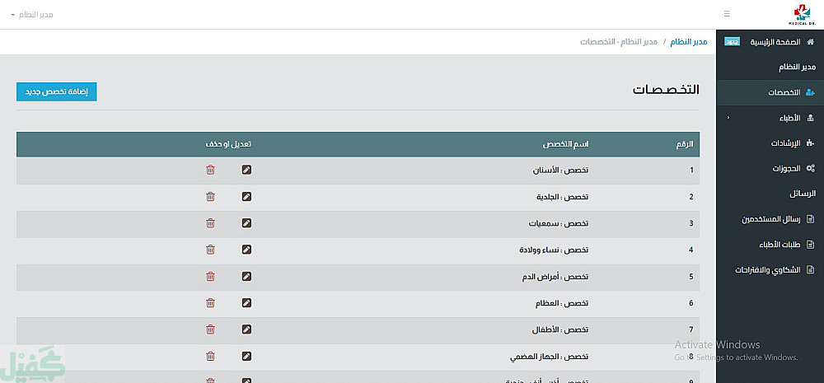The image size is (824, 383).
Task: Delete the العظام specialty row
Action: (210, 302)
